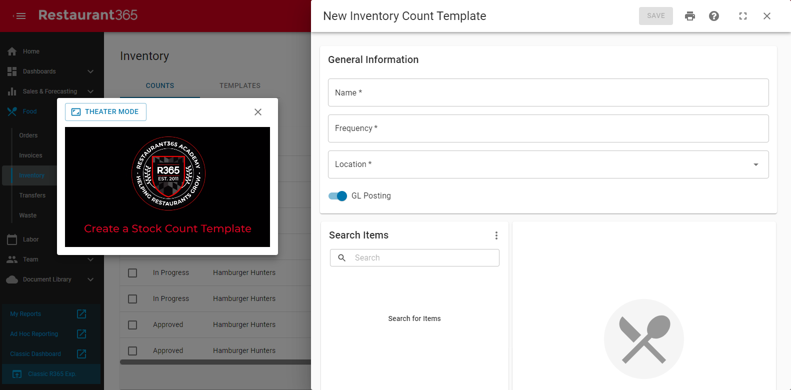The image size is (791, 390).
Task: Print the inventory count template
Action: point(690,16)
